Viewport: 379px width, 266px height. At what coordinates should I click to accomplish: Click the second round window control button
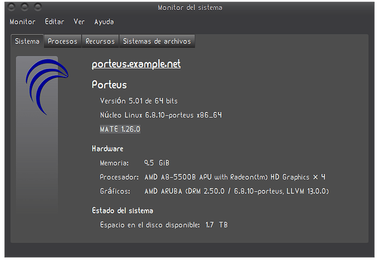click(25, 7)
